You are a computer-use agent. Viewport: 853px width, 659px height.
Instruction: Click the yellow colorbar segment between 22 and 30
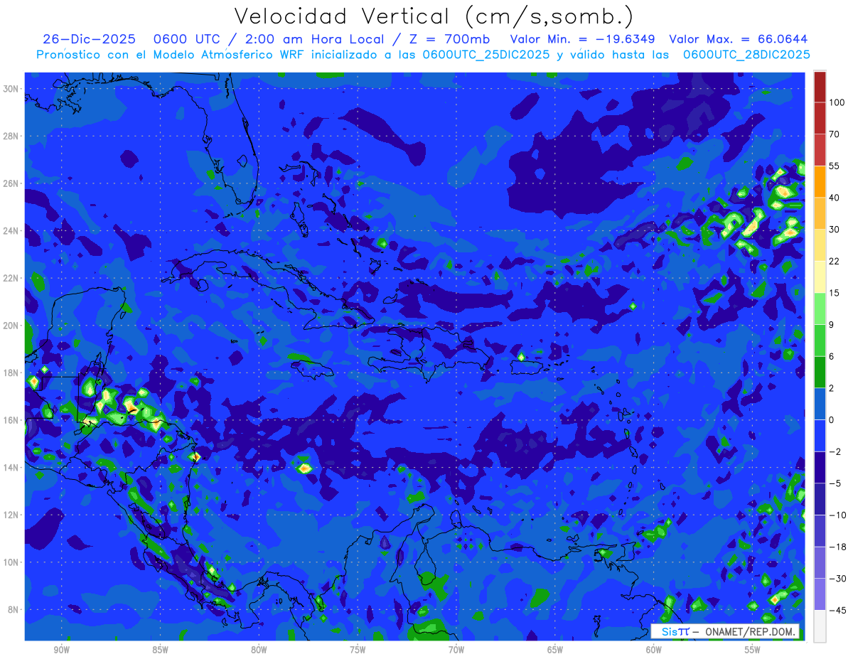[x=820, y=245]
